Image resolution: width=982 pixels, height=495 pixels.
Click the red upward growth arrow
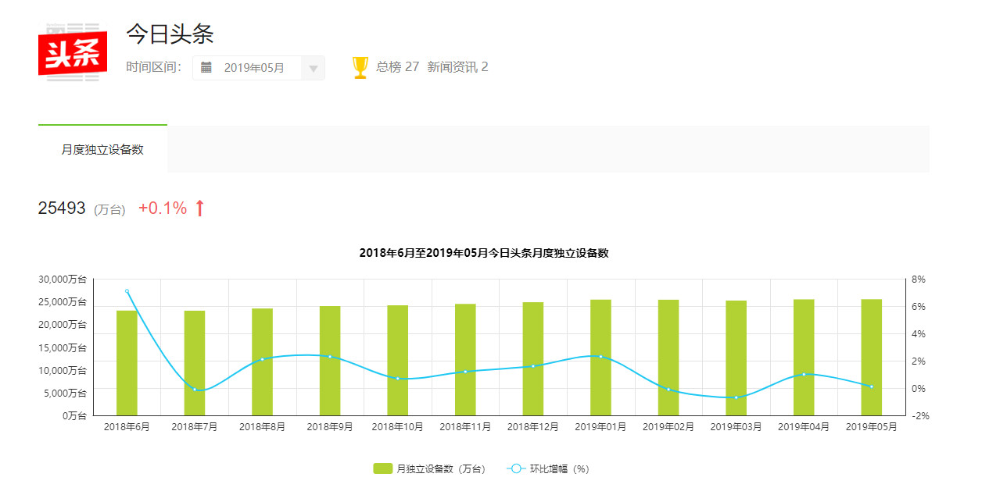point(199,208)
